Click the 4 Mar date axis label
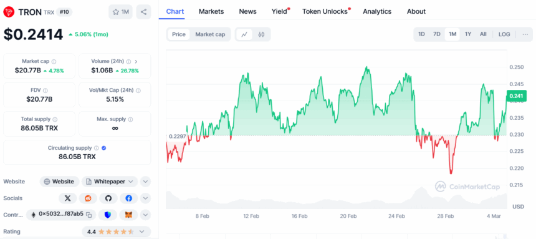Viewport: 536px width, 239px height. pos(493,217)
